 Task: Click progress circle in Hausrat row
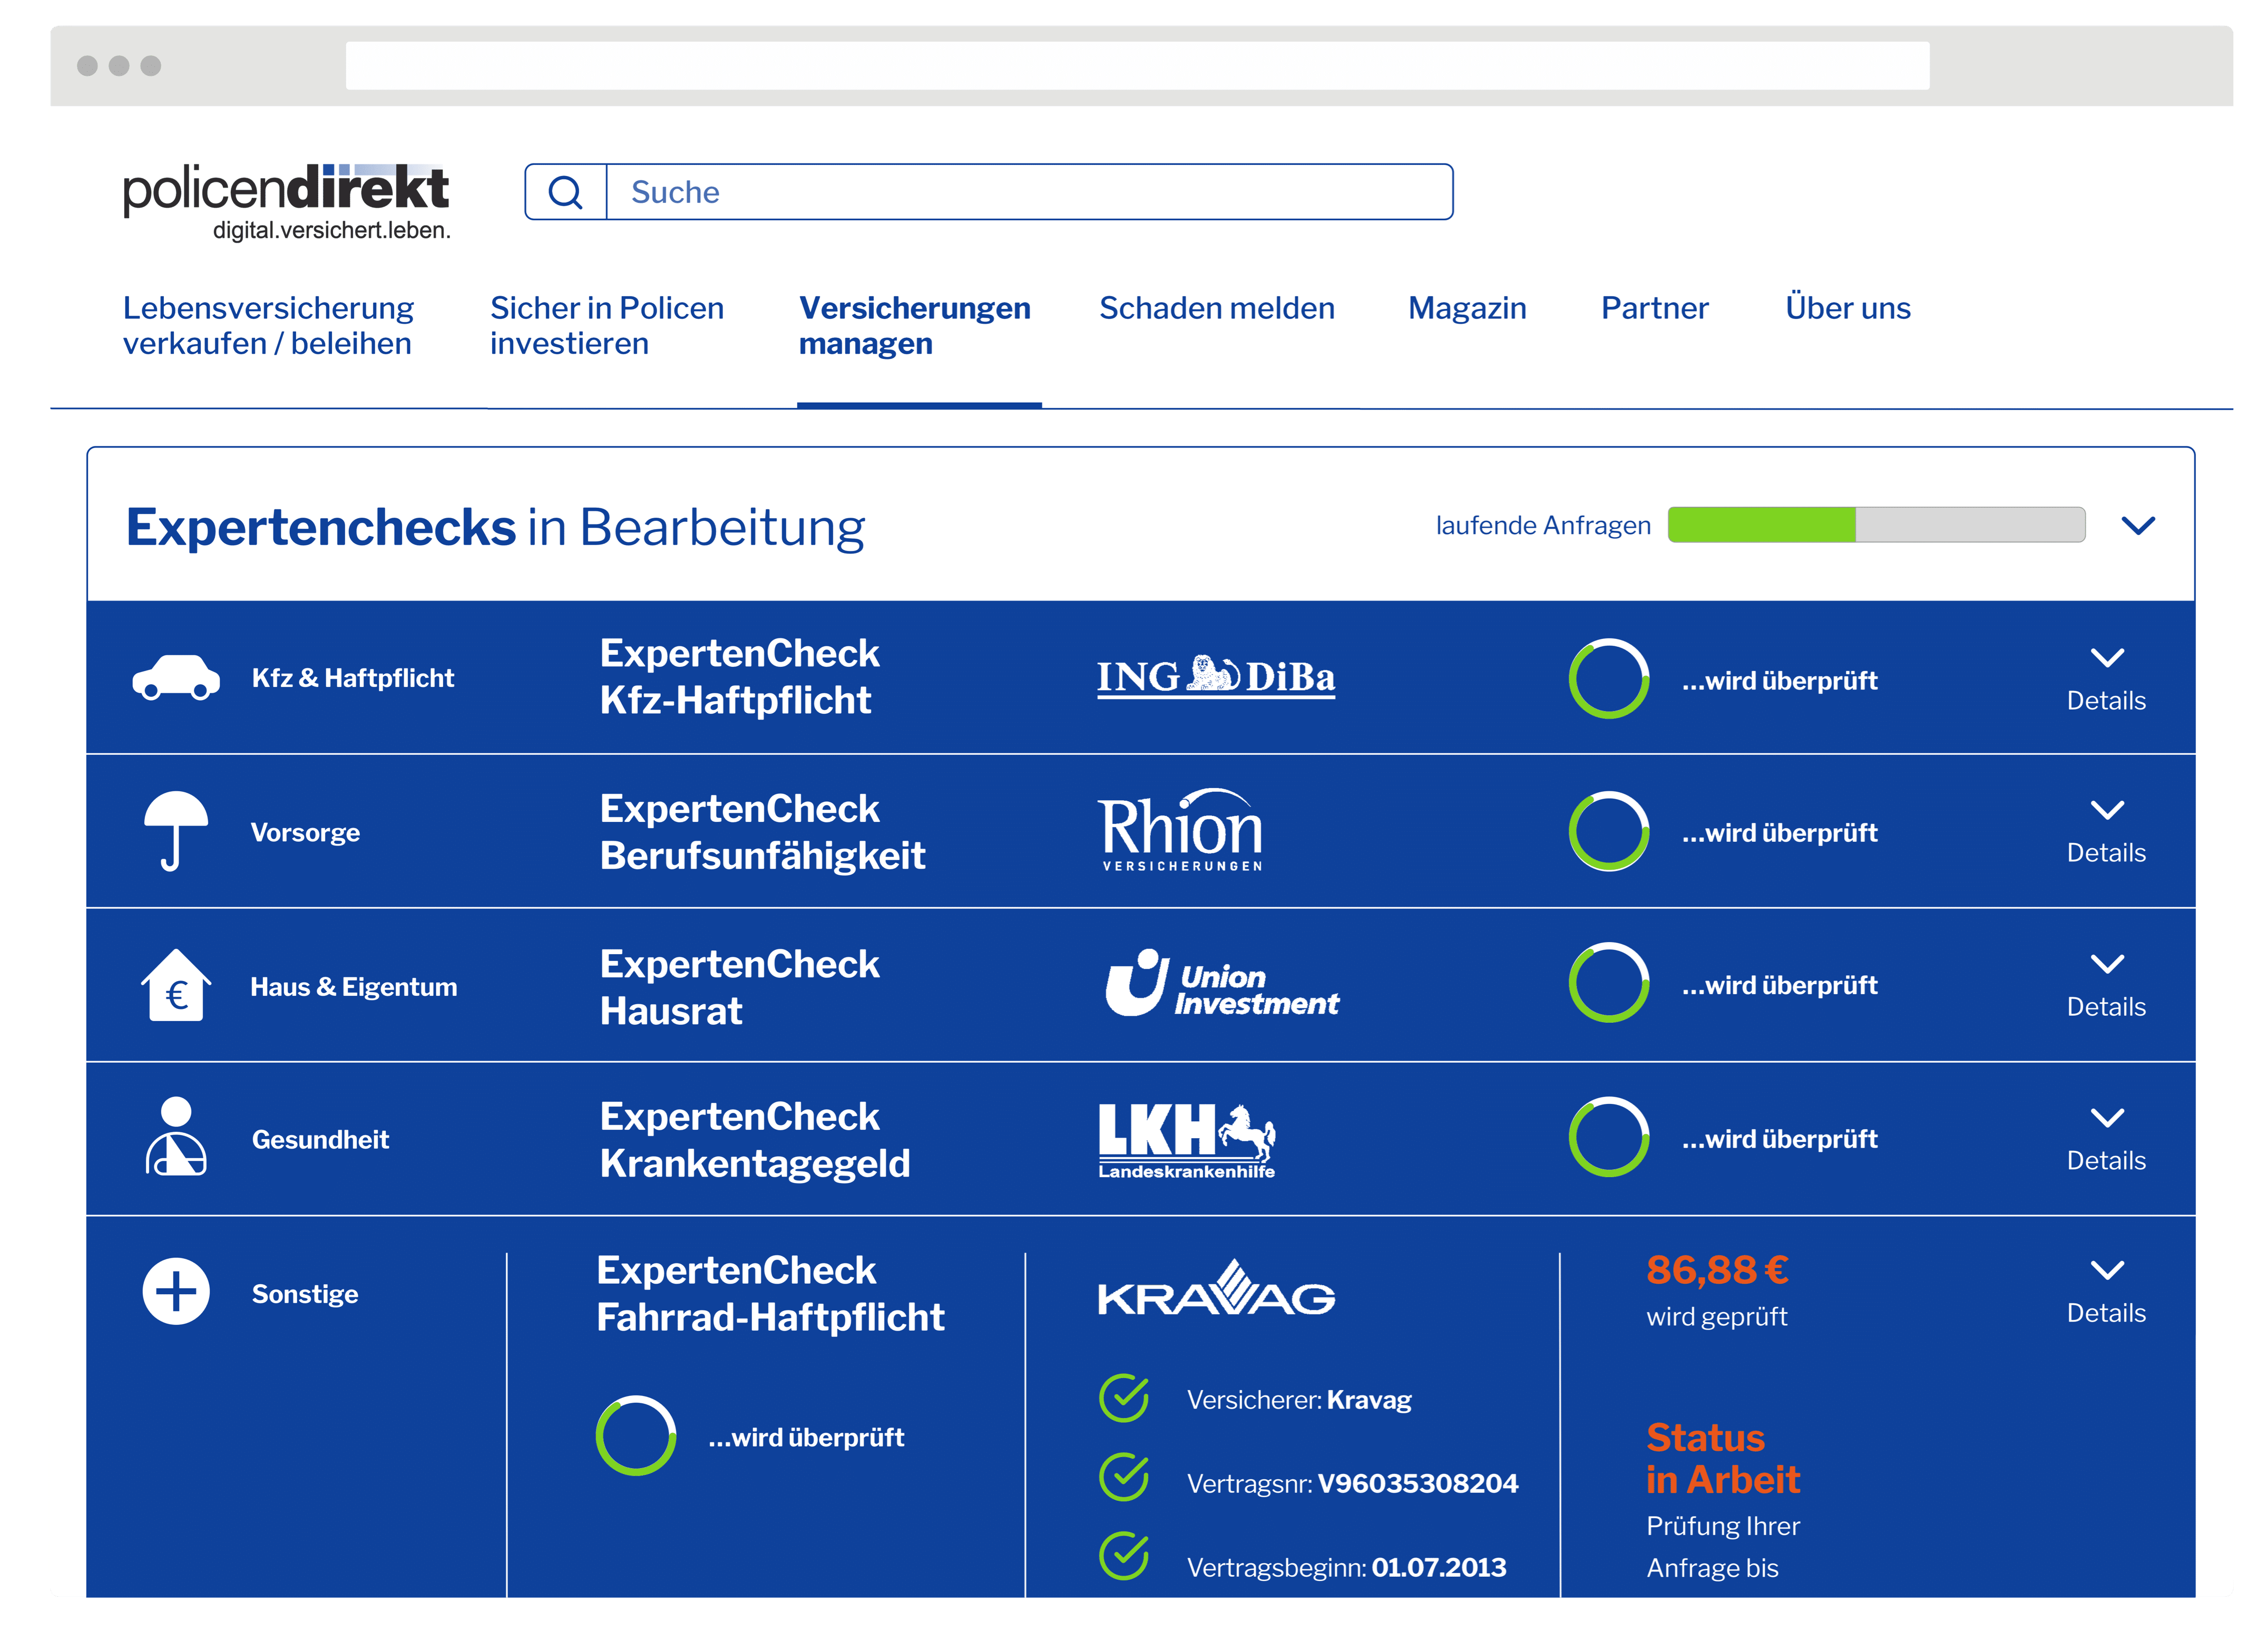1609,983
